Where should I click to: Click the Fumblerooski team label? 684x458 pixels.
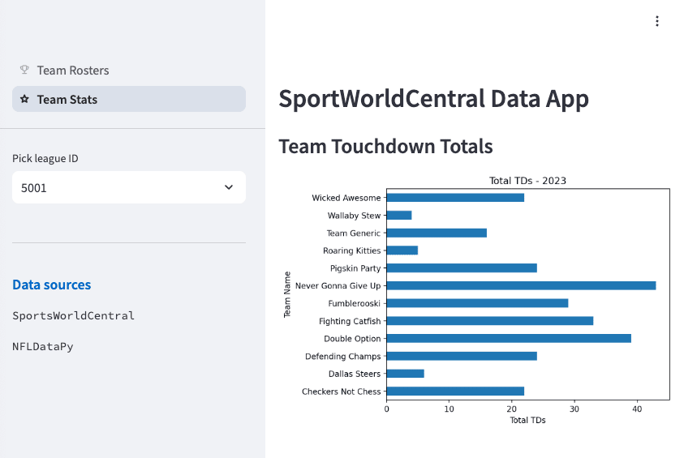point(354,303)
